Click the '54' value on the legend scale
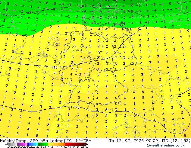The width and height of the screenshot is (191, 148). (87, 147)
